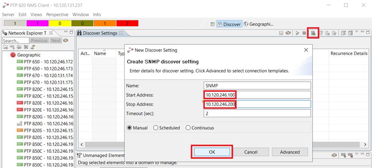Click the document-with-star icon in Discover toolbar
372x168 pixels.
[321, 33]
